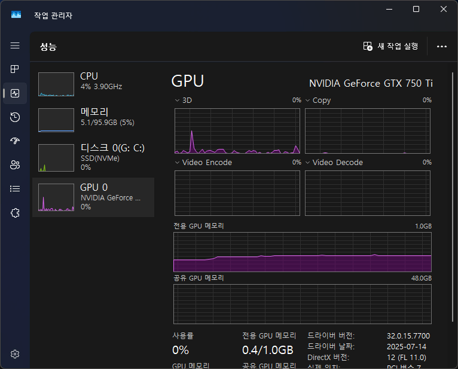Viewport: 458px width, 369px height.
Task: Select the Performance page icon
Action: [x=15, y=93]
